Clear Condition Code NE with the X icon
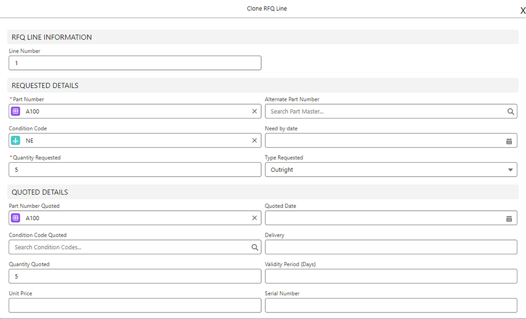The image size is (526, 319). click(254, 140)
